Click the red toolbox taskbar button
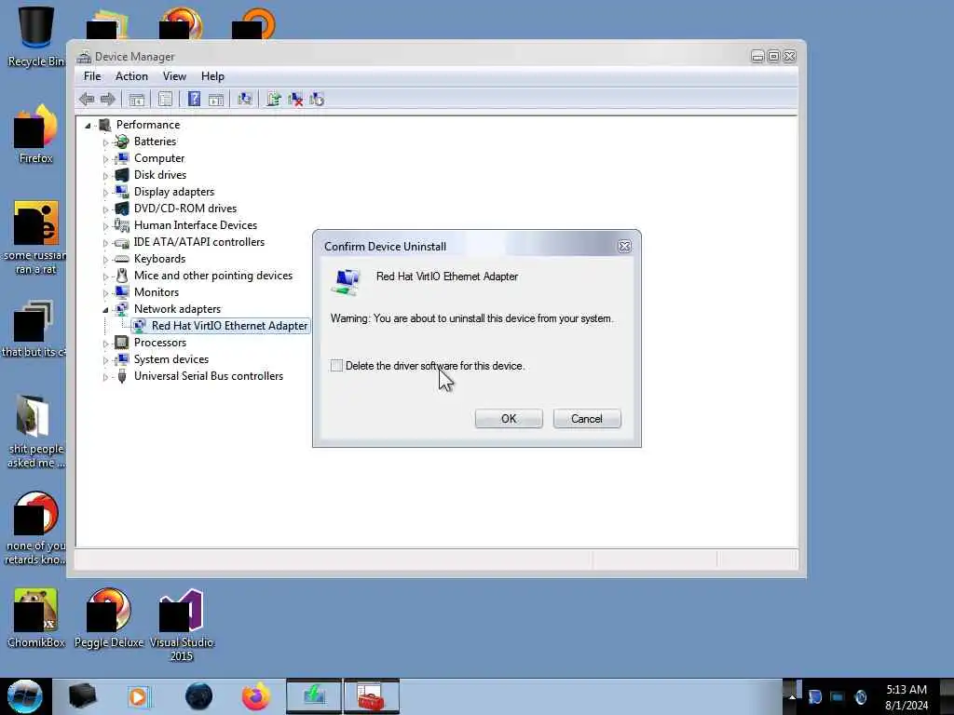 point(371,696)
